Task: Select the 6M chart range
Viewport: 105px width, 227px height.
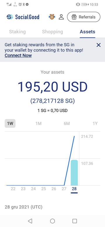Action: pyautogui.click(x=67, y=123)
